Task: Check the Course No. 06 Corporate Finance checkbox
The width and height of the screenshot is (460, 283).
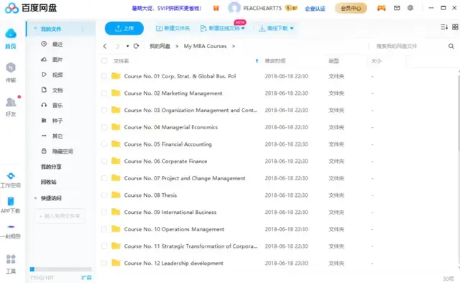Action: click(104, 162)
